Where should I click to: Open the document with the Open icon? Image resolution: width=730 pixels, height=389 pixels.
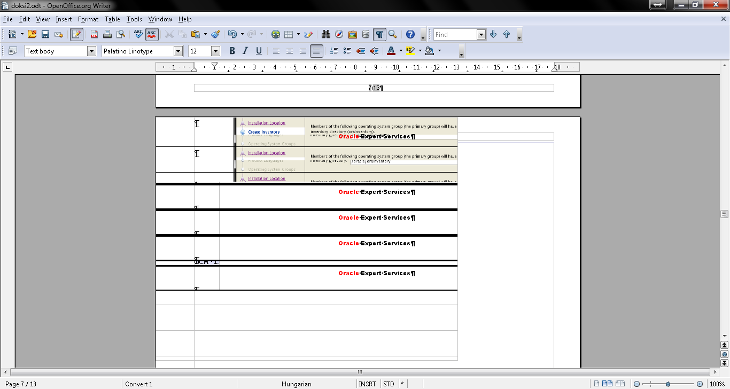[x=32, y=34]
